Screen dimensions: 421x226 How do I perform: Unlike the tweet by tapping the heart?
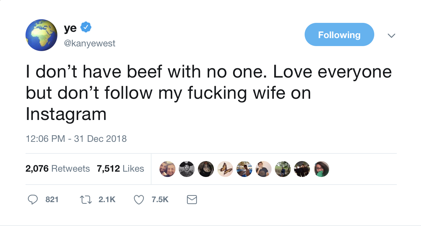click(139, 199)
